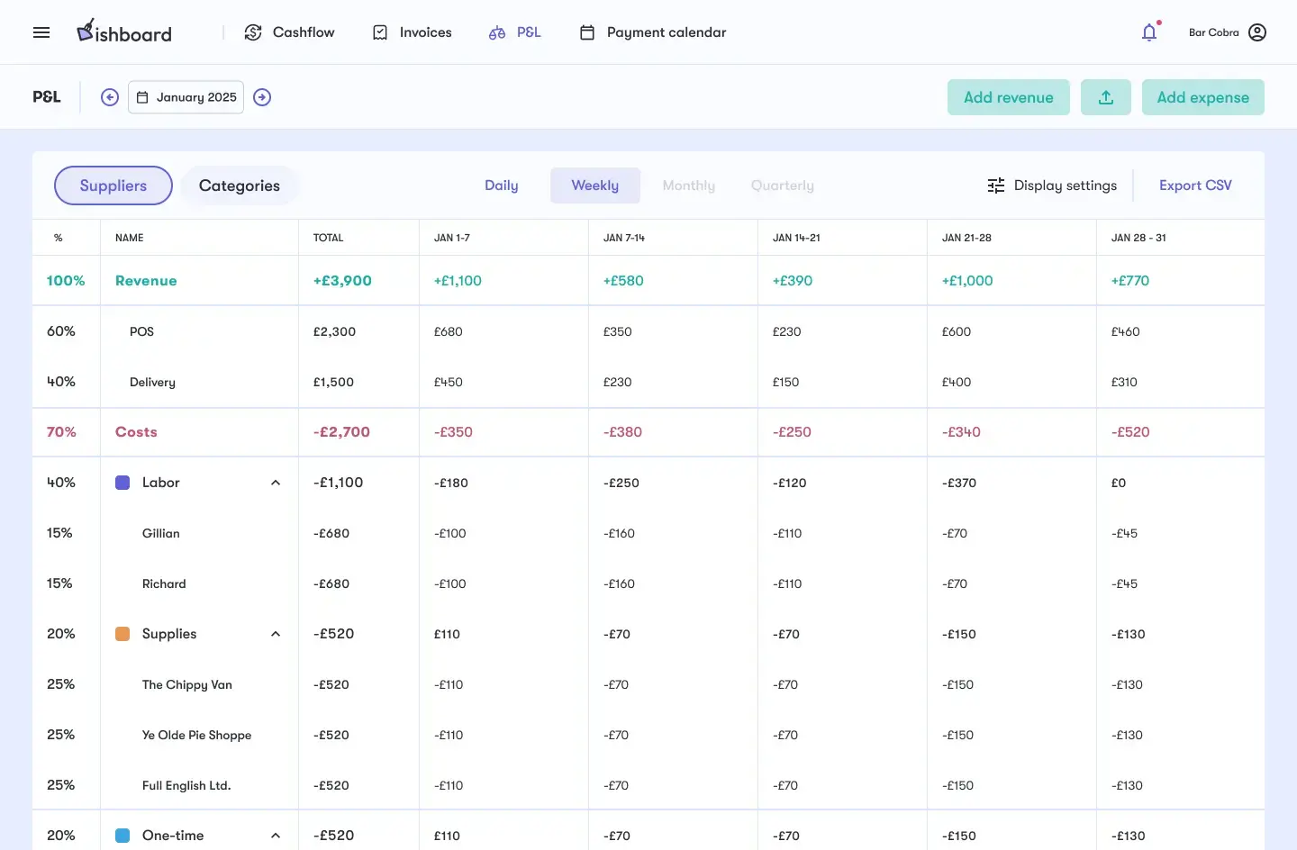This screenshot has height=850, width=1297.
Task: Switch to Suppliers view
Action: click(113, 185)
